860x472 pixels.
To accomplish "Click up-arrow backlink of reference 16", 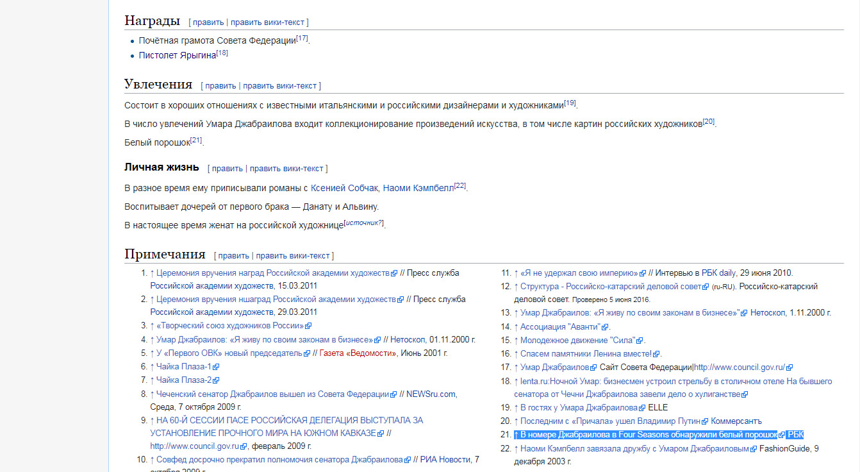I will pyautogui.click(x=516, y=353).
